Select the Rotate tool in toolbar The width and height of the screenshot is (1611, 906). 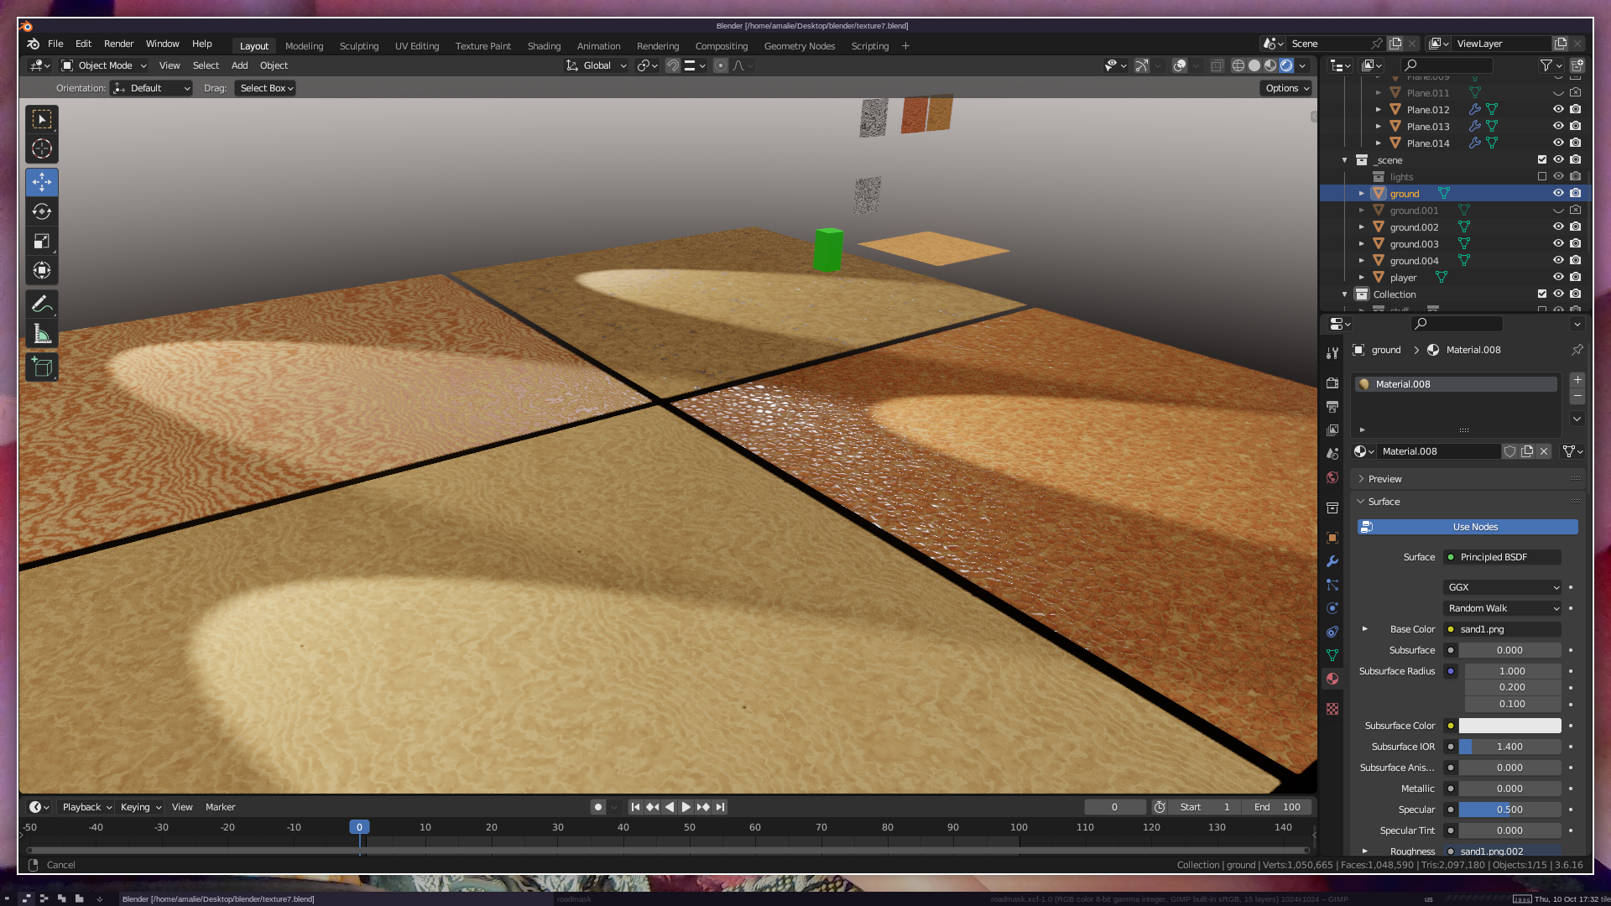pyautogui.click(x=42, y=211)
